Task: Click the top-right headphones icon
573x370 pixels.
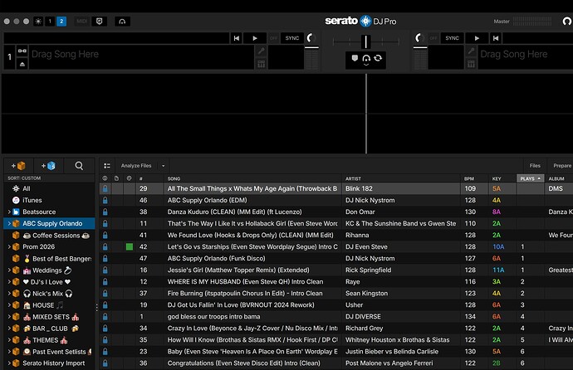Action: (x=567, y=22)
